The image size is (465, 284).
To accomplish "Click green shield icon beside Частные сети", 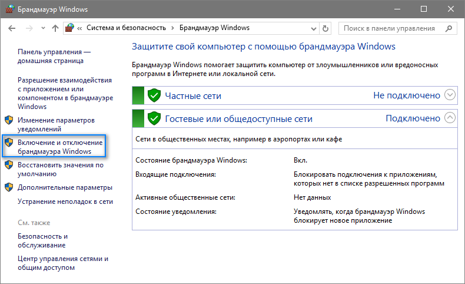I will click(154, 95).
